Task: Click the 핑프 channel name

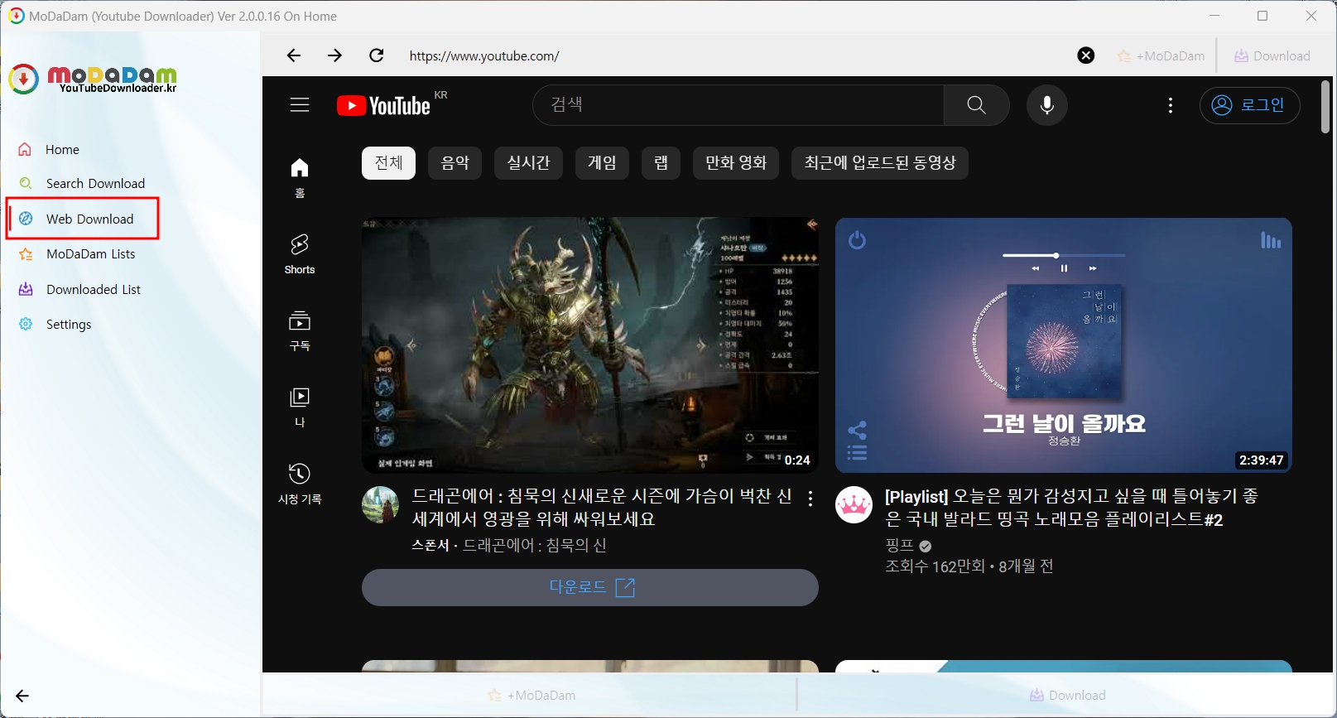Action: click(x=899, y=545)
